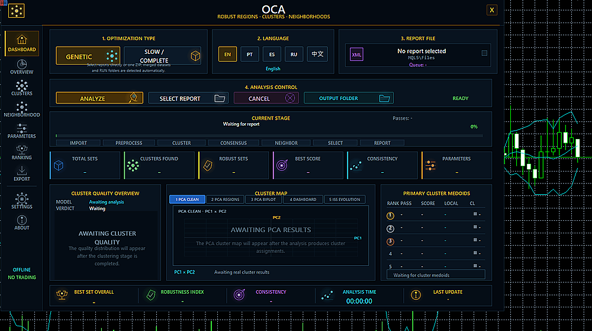Click the bottom Consistency target icon
The width and height of the screenshot is (592, 331).
239,294
